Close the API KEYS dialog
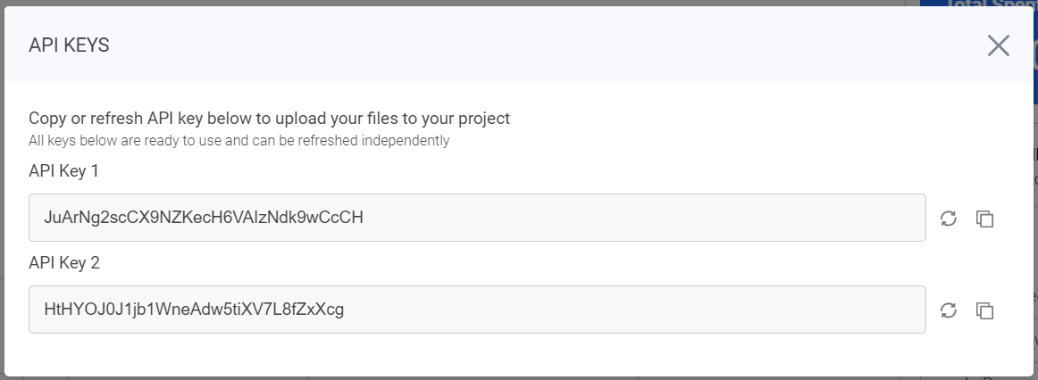This screenshot has width=1038, height=380. tap(998, 45)
